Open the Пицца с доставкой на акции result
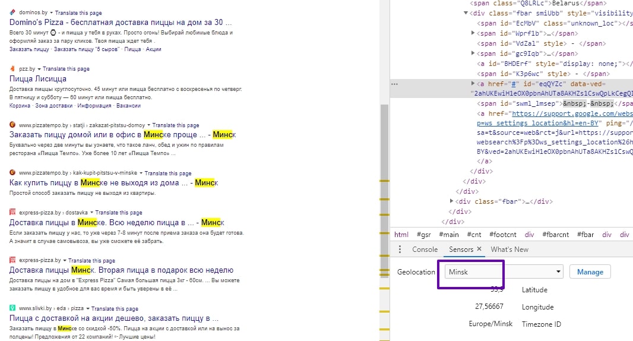633x341 pixels. pyautogui.click(x=114, y=318)
